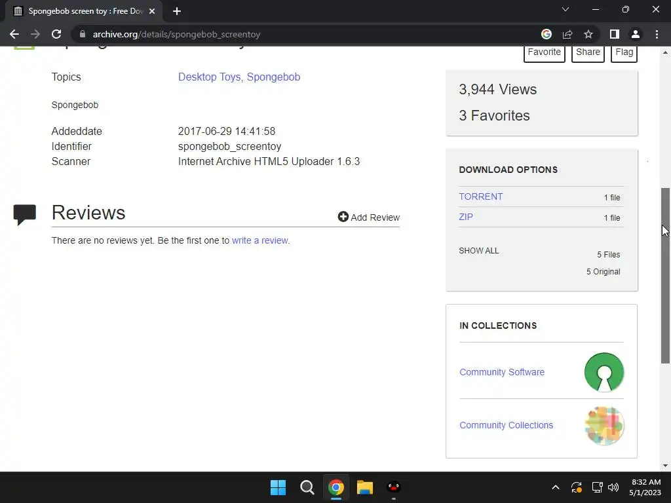Open Community Software collection
The image size is (671, 503).
502,372
